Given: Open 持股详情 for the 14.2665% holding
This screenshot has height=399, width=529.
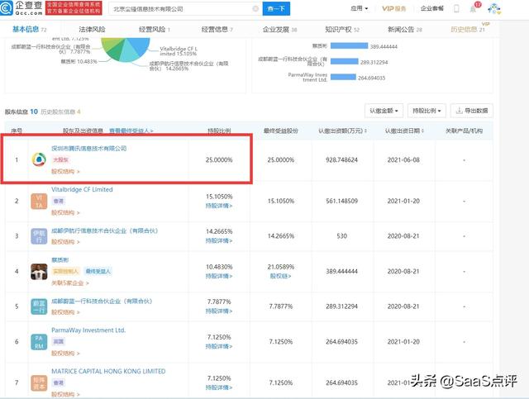Looking at the screenshot, I should click(x=219, y=241).
